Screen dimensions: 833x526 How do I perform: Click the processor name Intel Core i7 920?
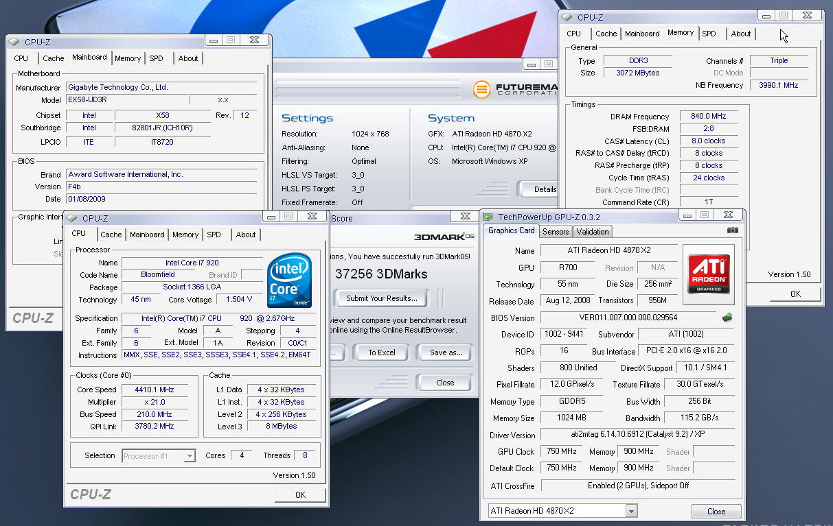click(x=192, y=263)
